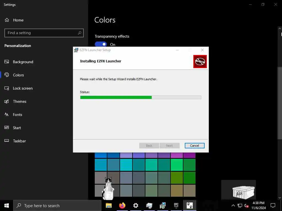Restore down the Settings window
282x211 pixels.
click(263, 4)
